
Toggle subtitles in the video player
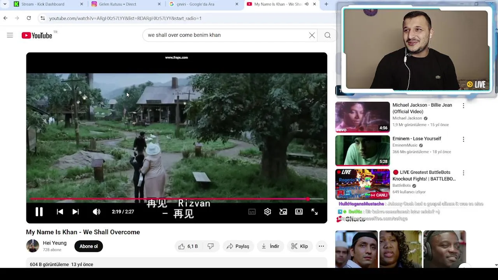coord(252,212)
